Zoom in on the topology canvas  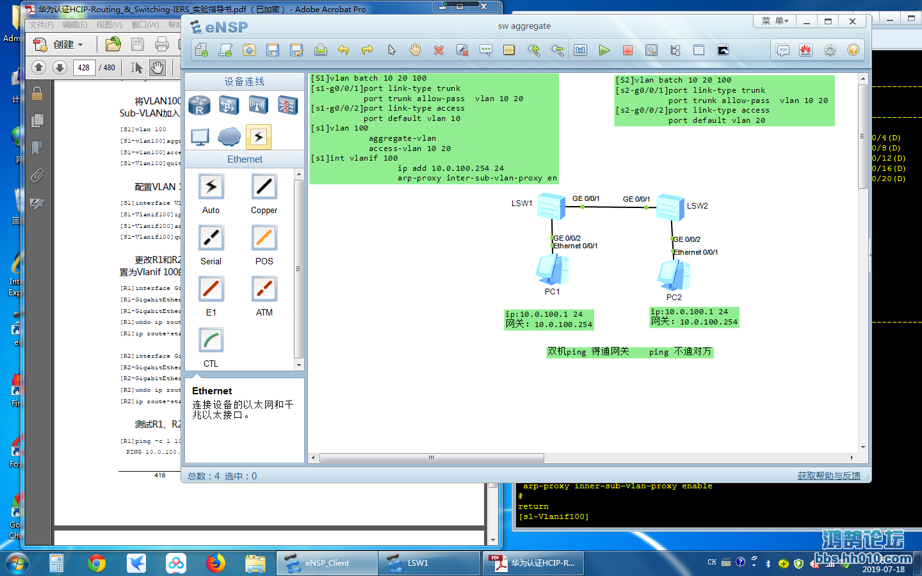(x=533, y=50)
